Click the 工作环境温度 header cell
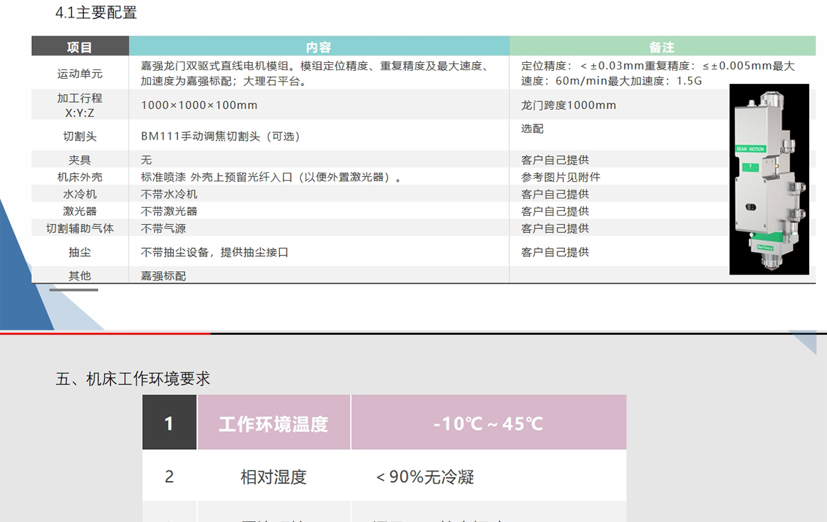Viewport: 827px width, 522px height. [273, 423]
